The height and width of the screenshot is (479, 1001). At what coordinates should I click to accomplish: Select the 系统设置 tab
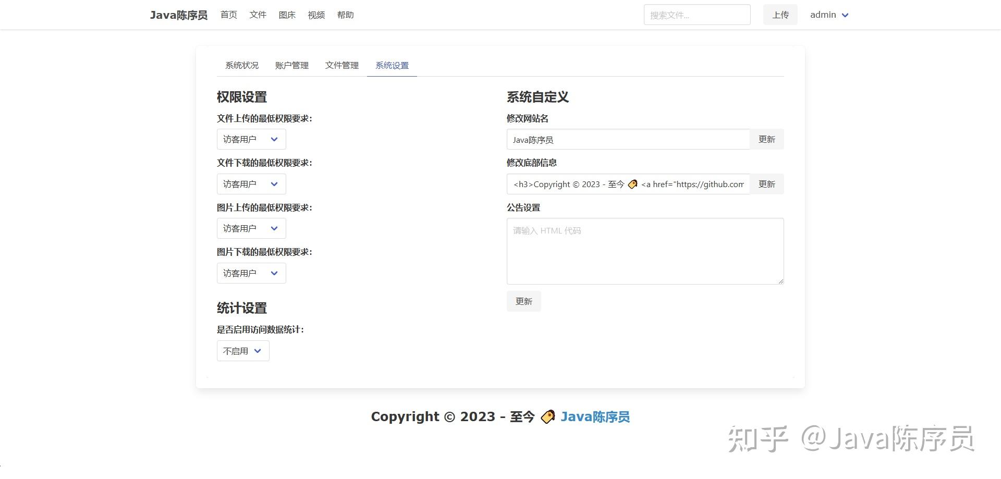pos(392,65)
